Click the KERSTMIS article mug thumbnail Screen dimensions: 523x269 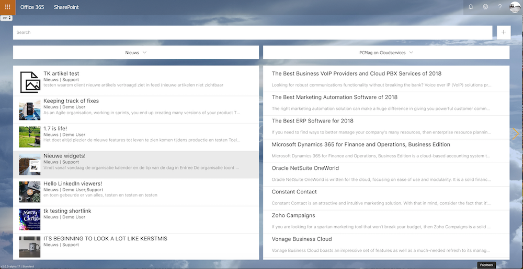click(x=30, y=247)
